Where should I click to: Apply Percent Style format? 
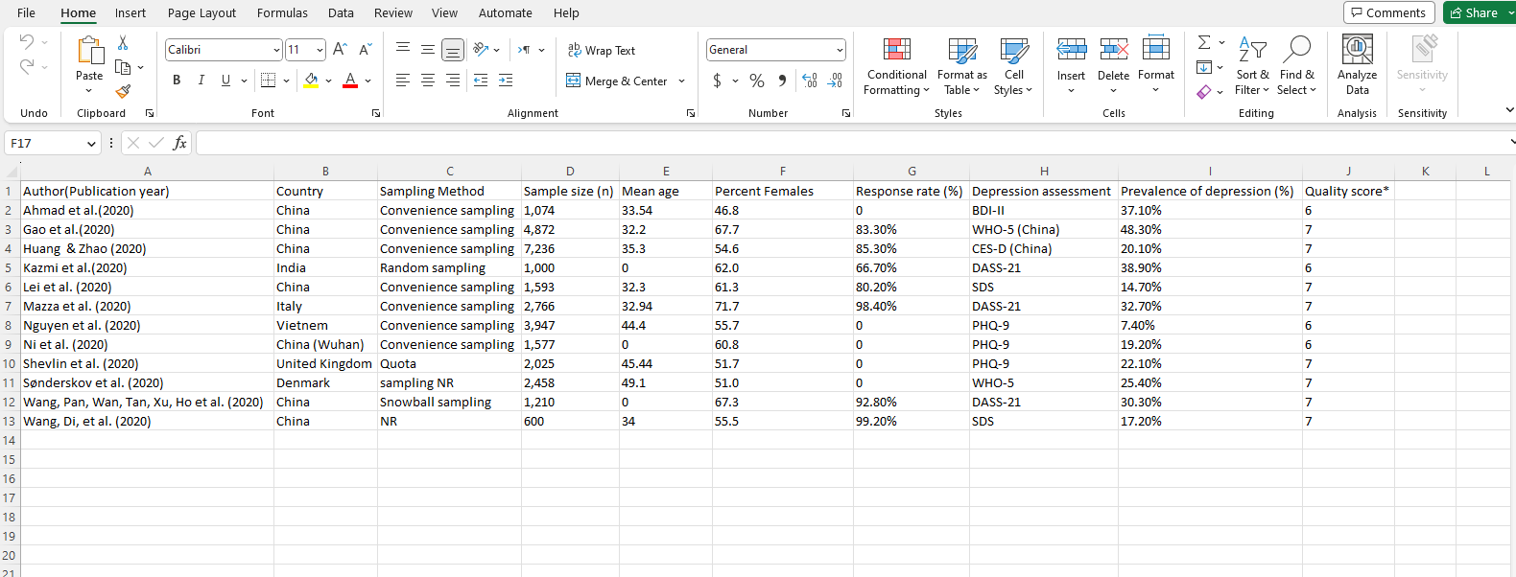[757, 81]
